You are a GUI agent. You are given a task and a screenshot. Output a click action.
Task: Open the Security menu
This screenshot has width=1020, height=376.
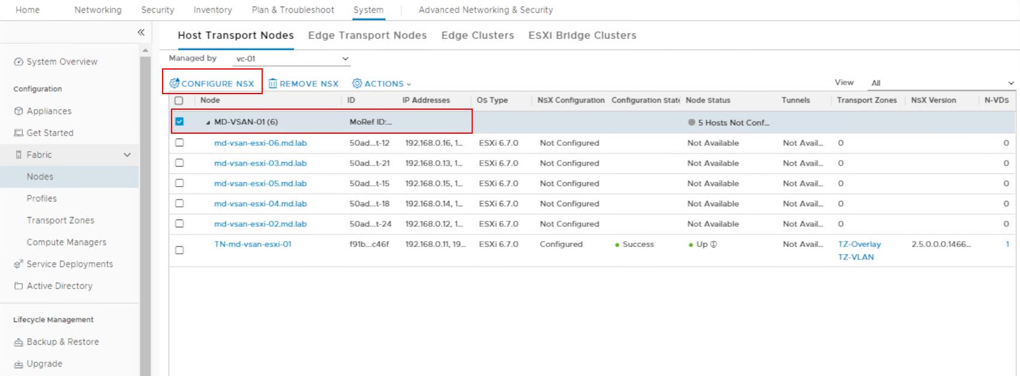158,10
